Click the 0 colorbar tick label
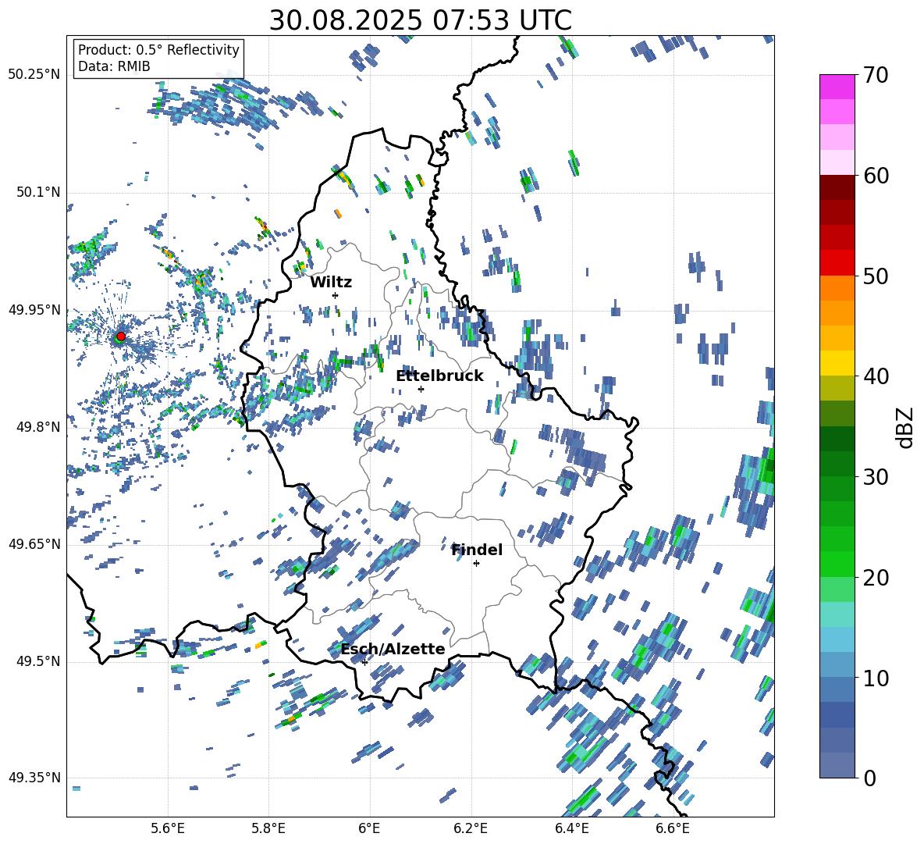This screenshot has height=844, width=924. tap(869, 778)
